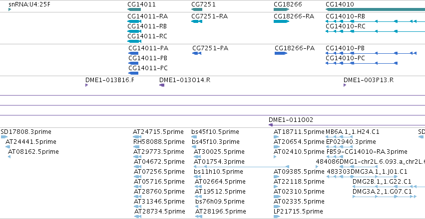Click the CG14011 gene arrow glyph
The image size is (425, 219).
pos(134,9)
